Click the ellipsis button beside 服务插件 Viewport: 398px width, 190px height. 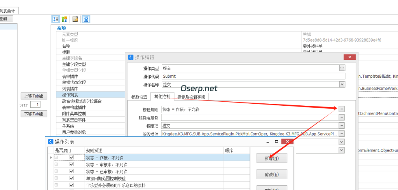click(x=342, y=134)
